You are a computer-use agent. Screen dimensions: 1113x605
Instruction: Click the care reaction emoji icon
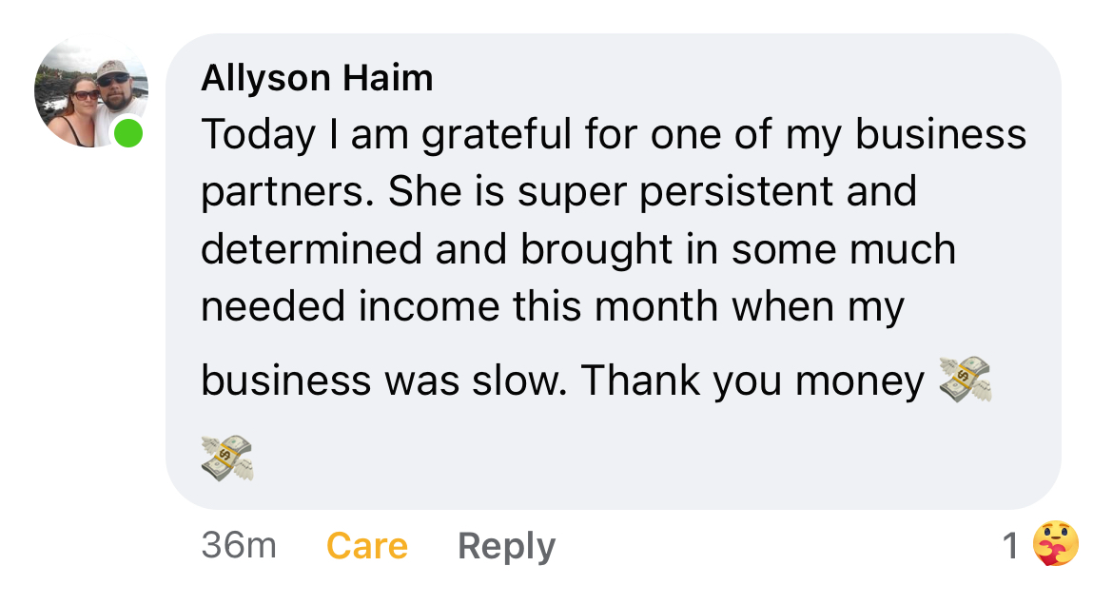(1055, 545)
